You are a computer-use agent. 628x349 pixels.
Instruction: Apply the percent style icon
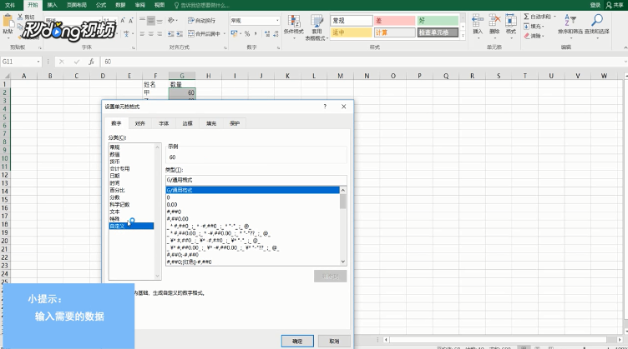point(247,34)
